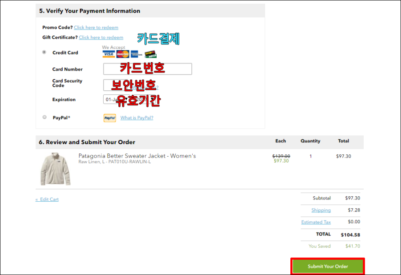Click the Submit Your Order button
This screenshot has height=275, width=401.
[x=328, y=266]
